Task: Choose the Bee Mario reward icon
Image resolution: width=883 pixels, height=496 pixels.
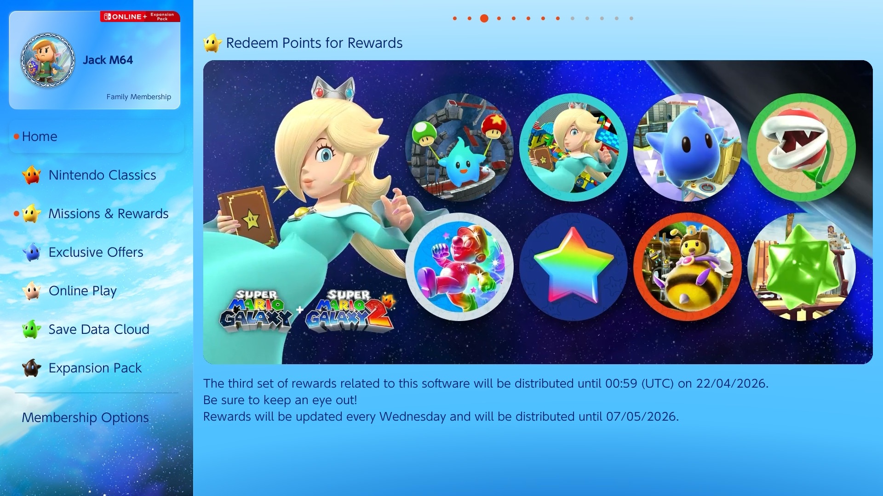Action: coord(687,266)
